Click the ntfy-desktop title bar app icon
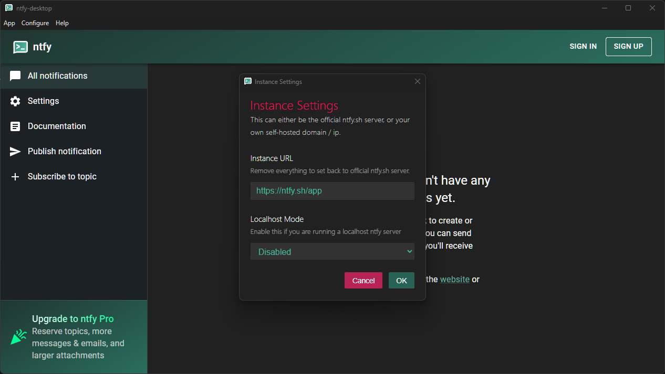This screenshot has height=374, width=665. click(x=9, y=8)
